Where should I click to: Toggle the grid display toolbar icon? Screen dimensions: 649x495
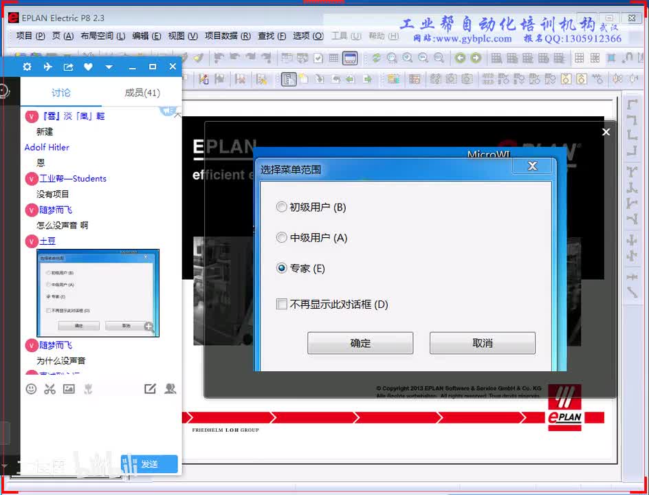pos(333,58)
